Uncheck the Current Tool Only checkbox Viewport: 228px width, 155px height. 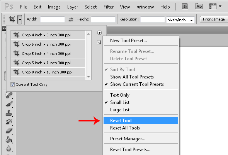point(12,85)
